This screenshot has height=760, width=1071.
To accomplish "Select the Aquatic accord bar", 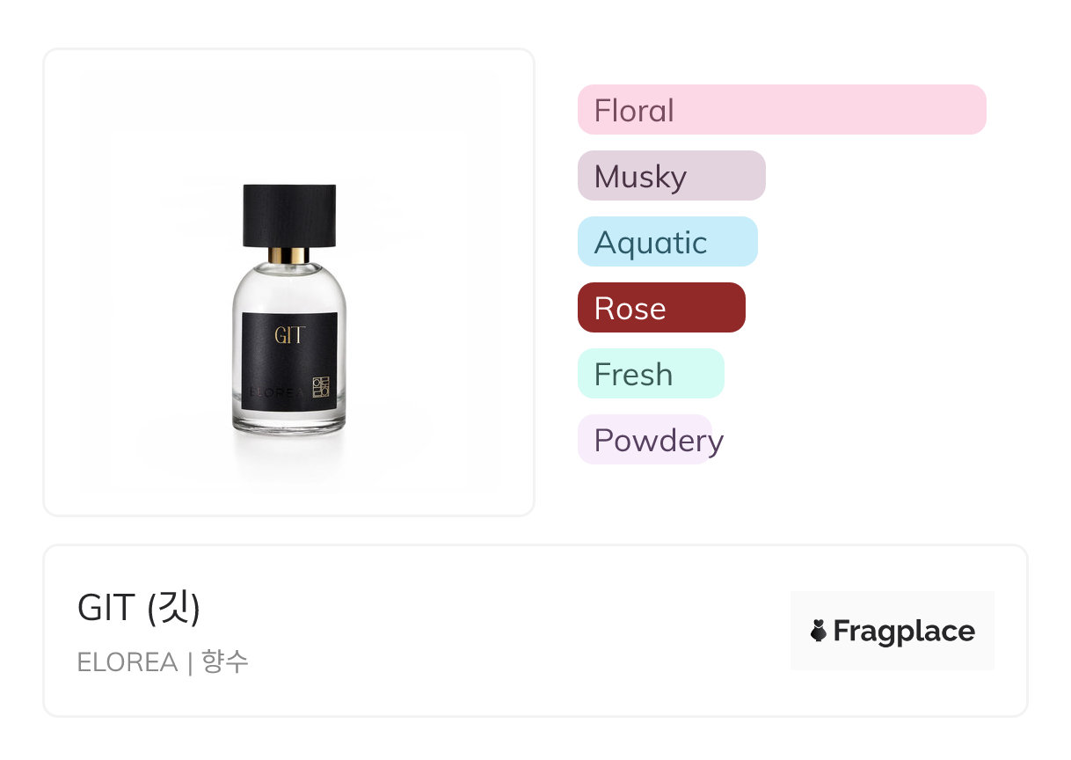I will [667, 242].
